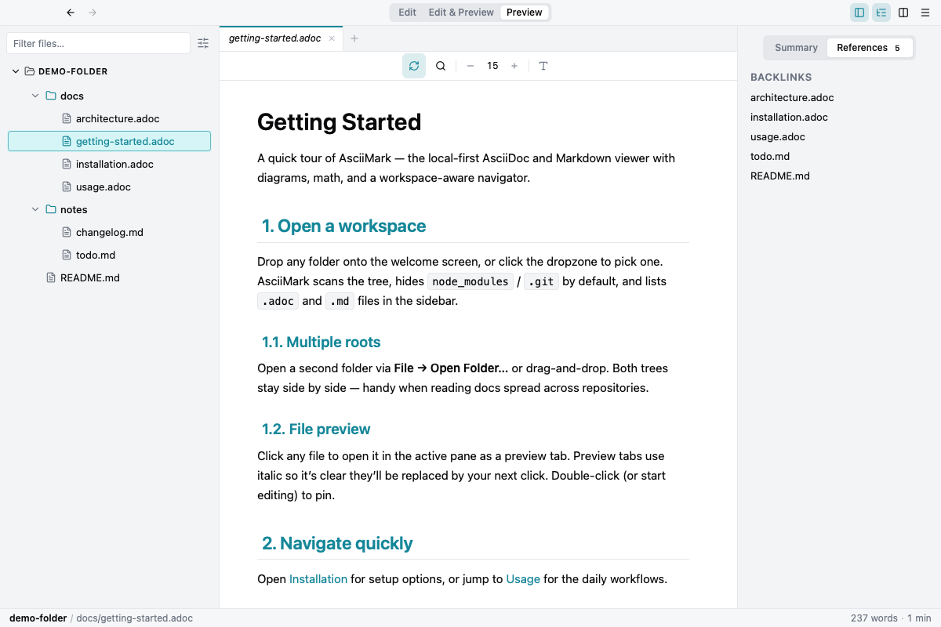941x627 pixels.
Task: Open architecture.adoc backlink
Action: click(792, 98)
